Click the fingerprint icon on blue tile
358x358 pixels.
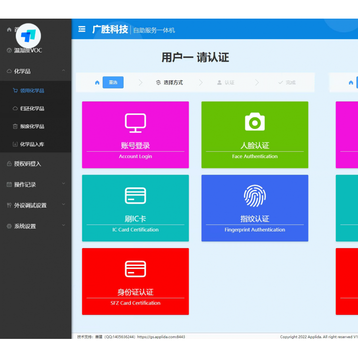[254, 196]
